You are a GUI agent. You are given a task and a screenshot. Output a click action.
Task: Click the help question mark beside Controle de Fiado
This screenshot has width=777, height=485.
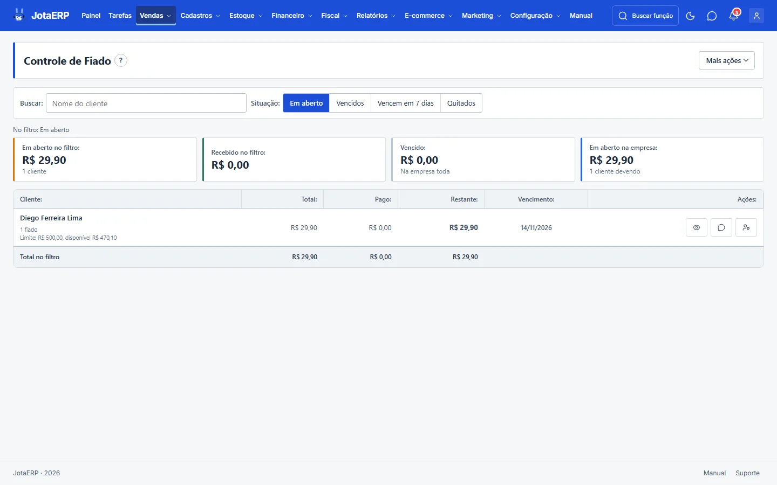(121, 60)
